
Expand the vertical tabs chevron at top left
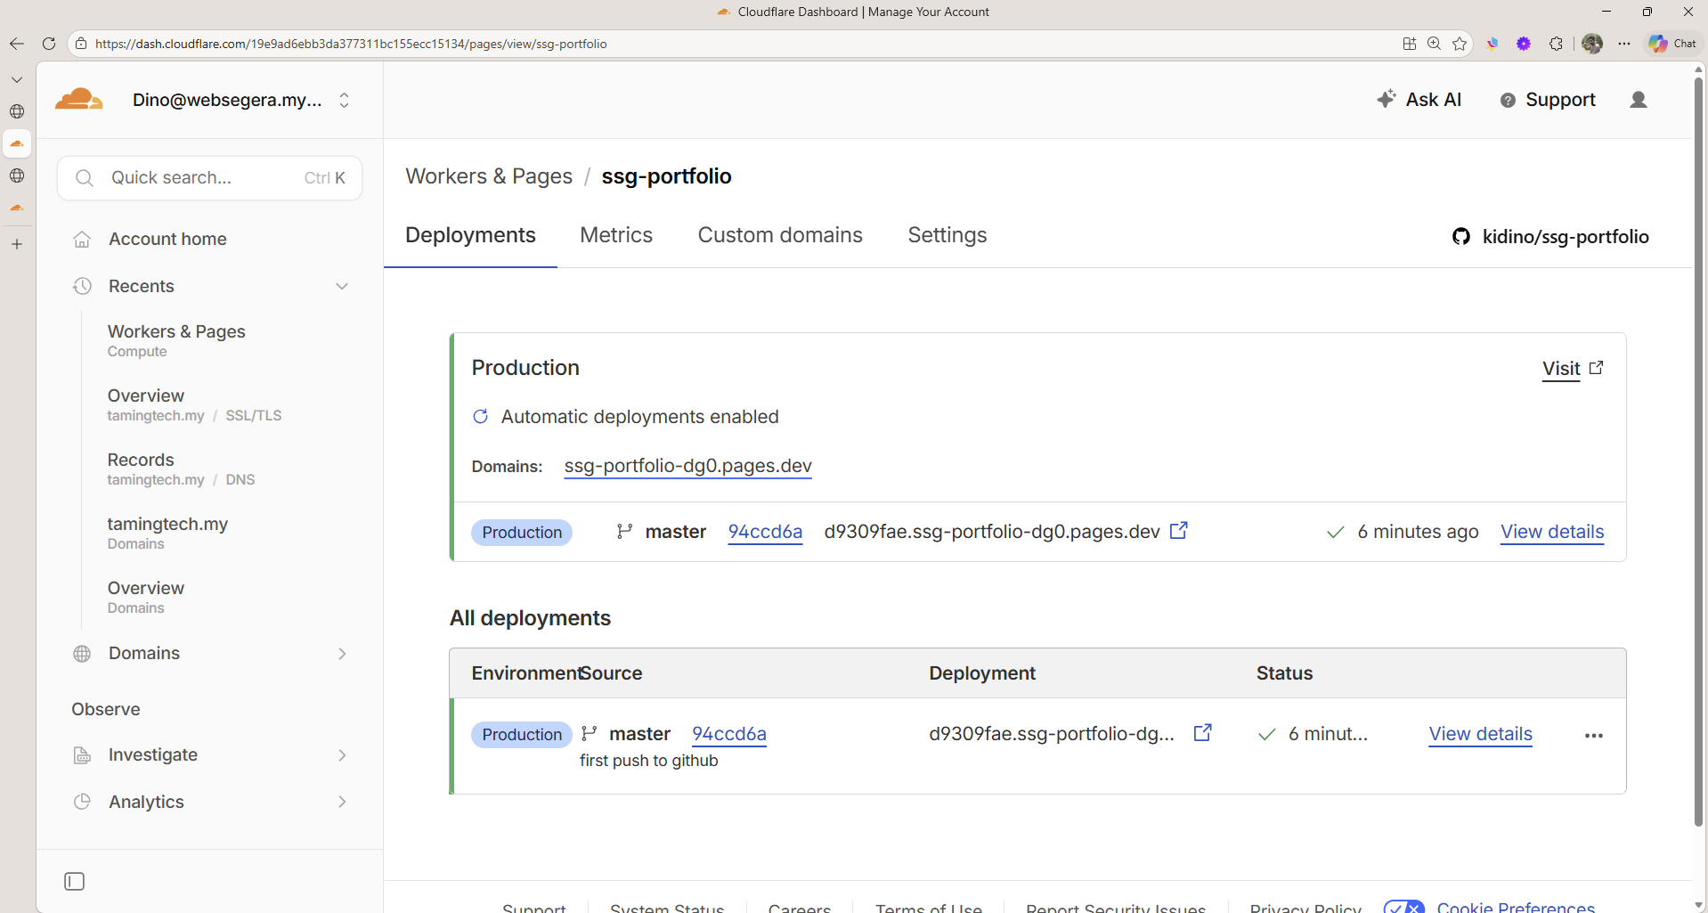(x=17, y=80)
